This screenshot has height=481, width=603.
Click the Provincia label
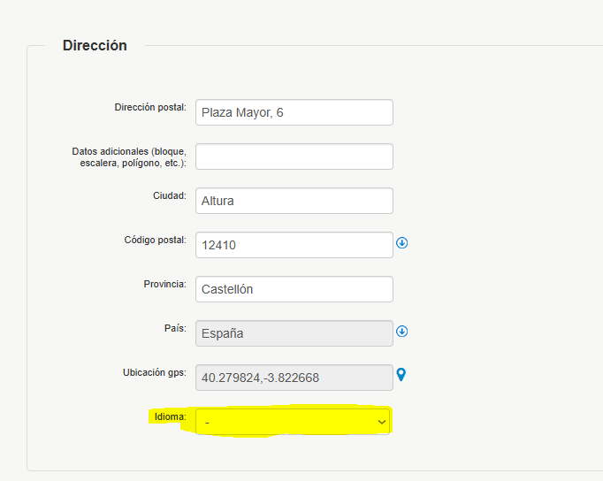pyautogui.click(x=165, y=284)
